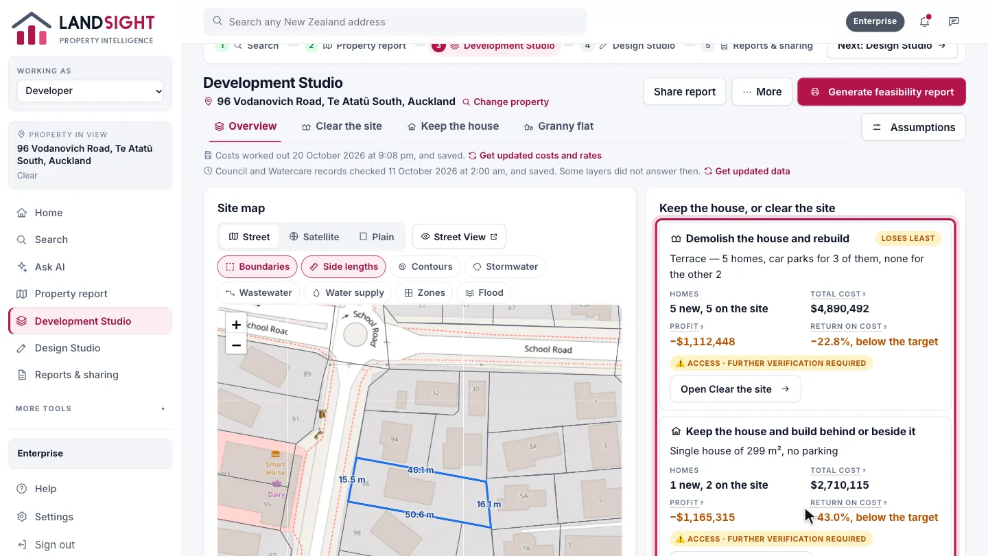Switch to Granny flat tab

558,126
